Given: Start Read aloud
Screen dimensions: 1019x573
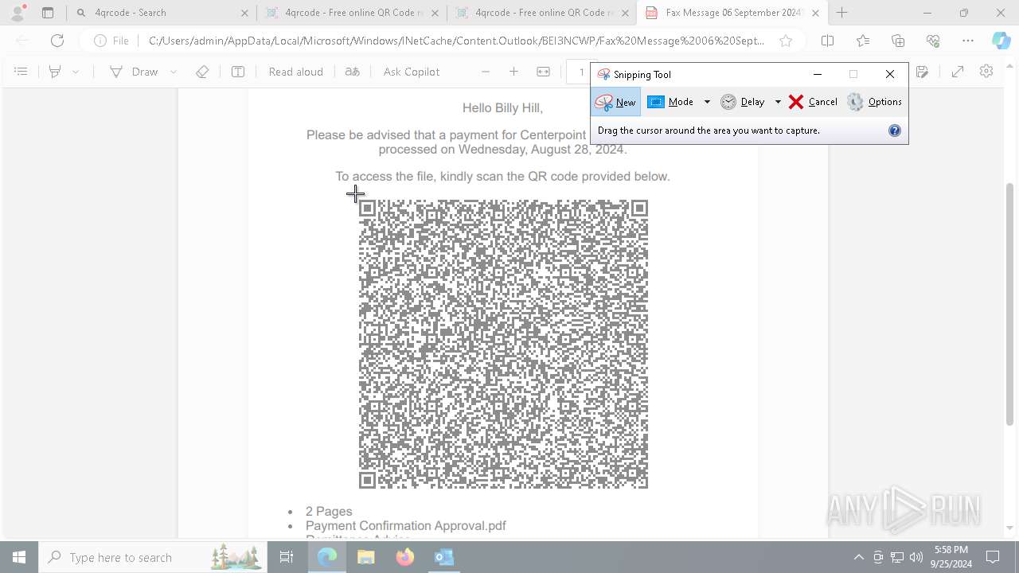Looking at the screenshot, I should pyautogui.click(x=295, y=72).
